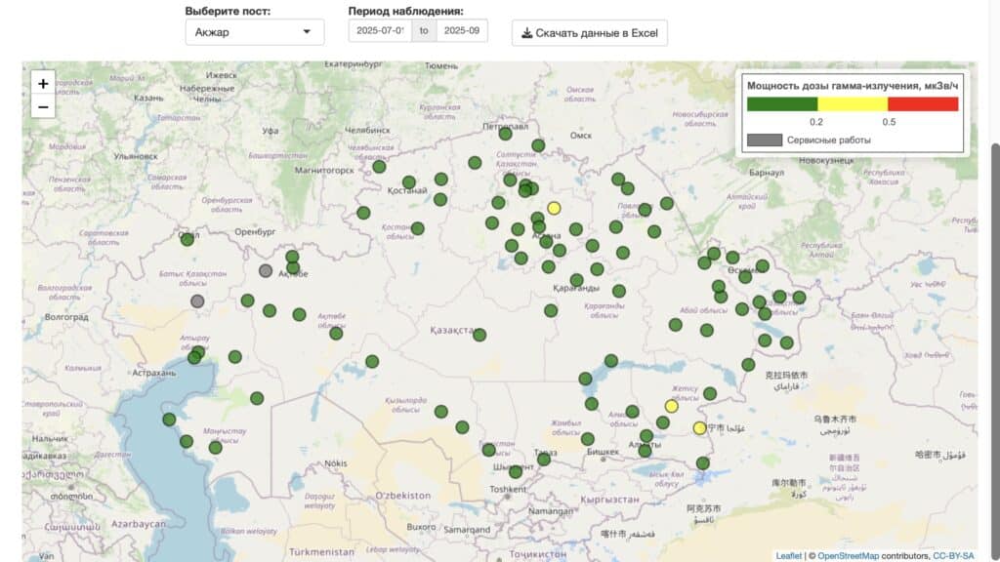Select the gray service-work marker near Актобе
The height and width of the screenshot is (562, 1000).
point(266,271)
